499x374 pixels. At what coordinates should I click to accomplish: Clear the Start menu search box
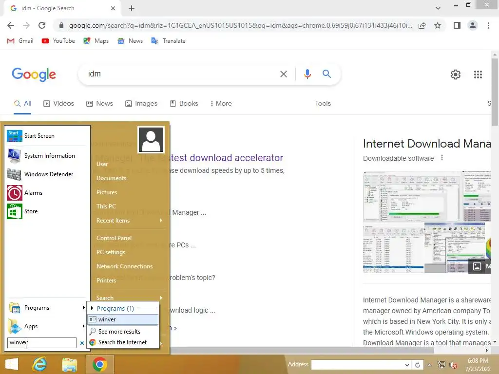tap(82, 343)
